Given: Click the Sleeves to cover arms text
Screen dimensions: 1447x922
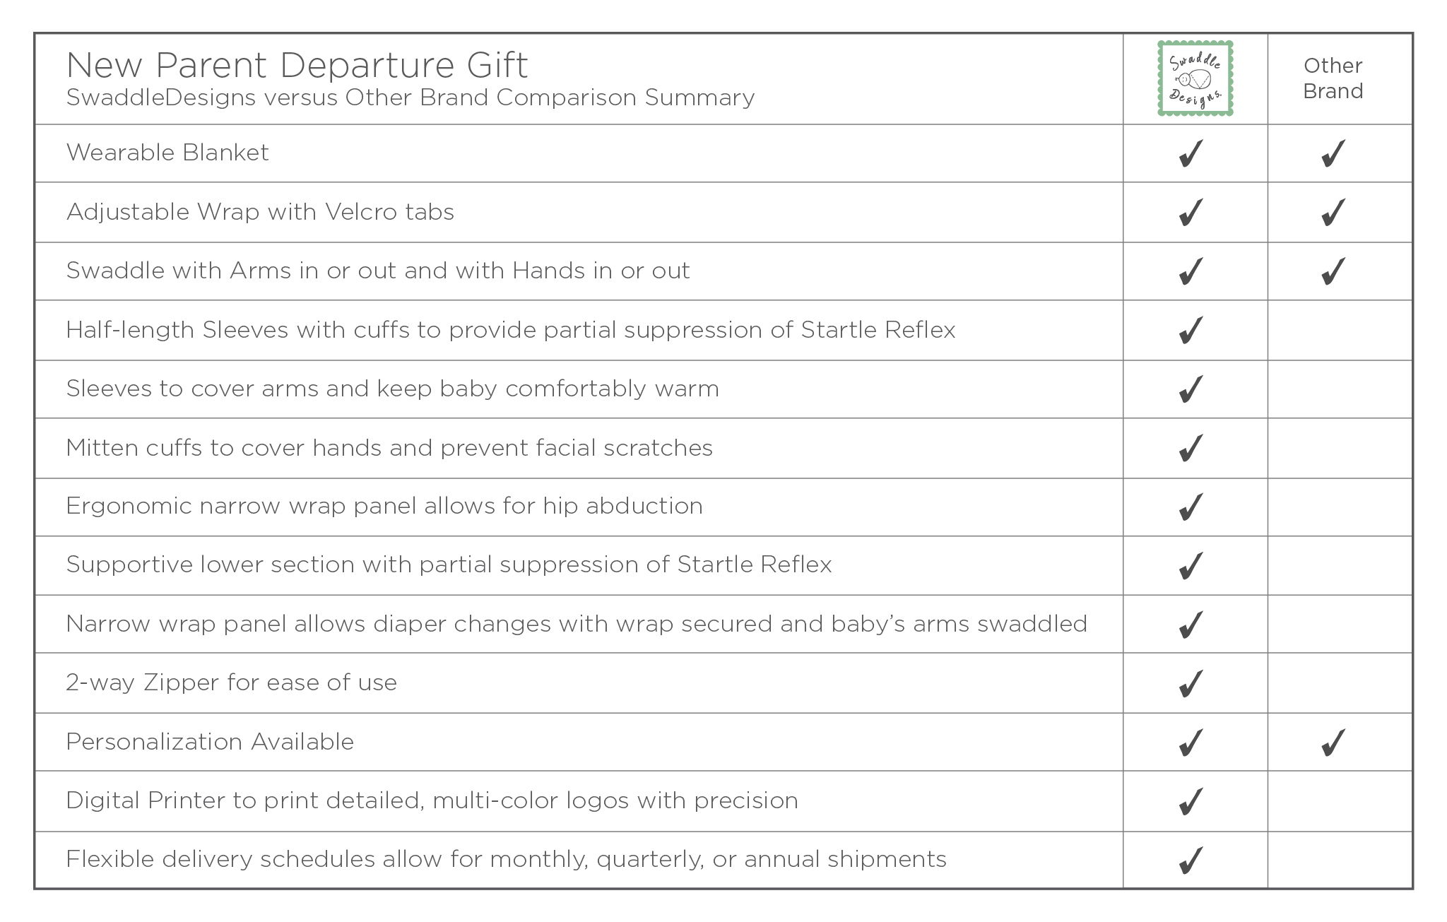Looking at the screenshot, I should point(392,389).
